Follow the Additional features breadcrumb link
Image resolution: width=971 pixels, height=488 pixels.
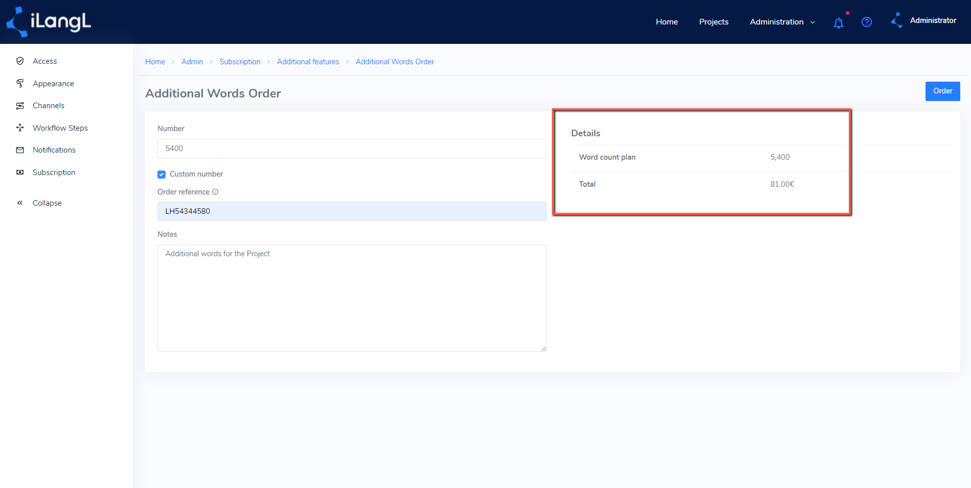click(x=308, y=62)
